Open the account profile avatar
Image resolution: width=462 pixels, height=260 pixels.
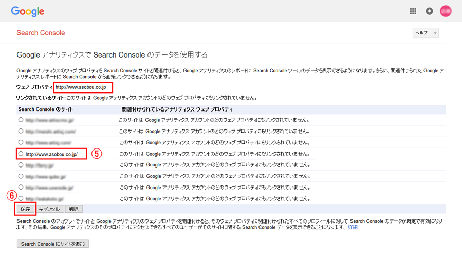446,11
